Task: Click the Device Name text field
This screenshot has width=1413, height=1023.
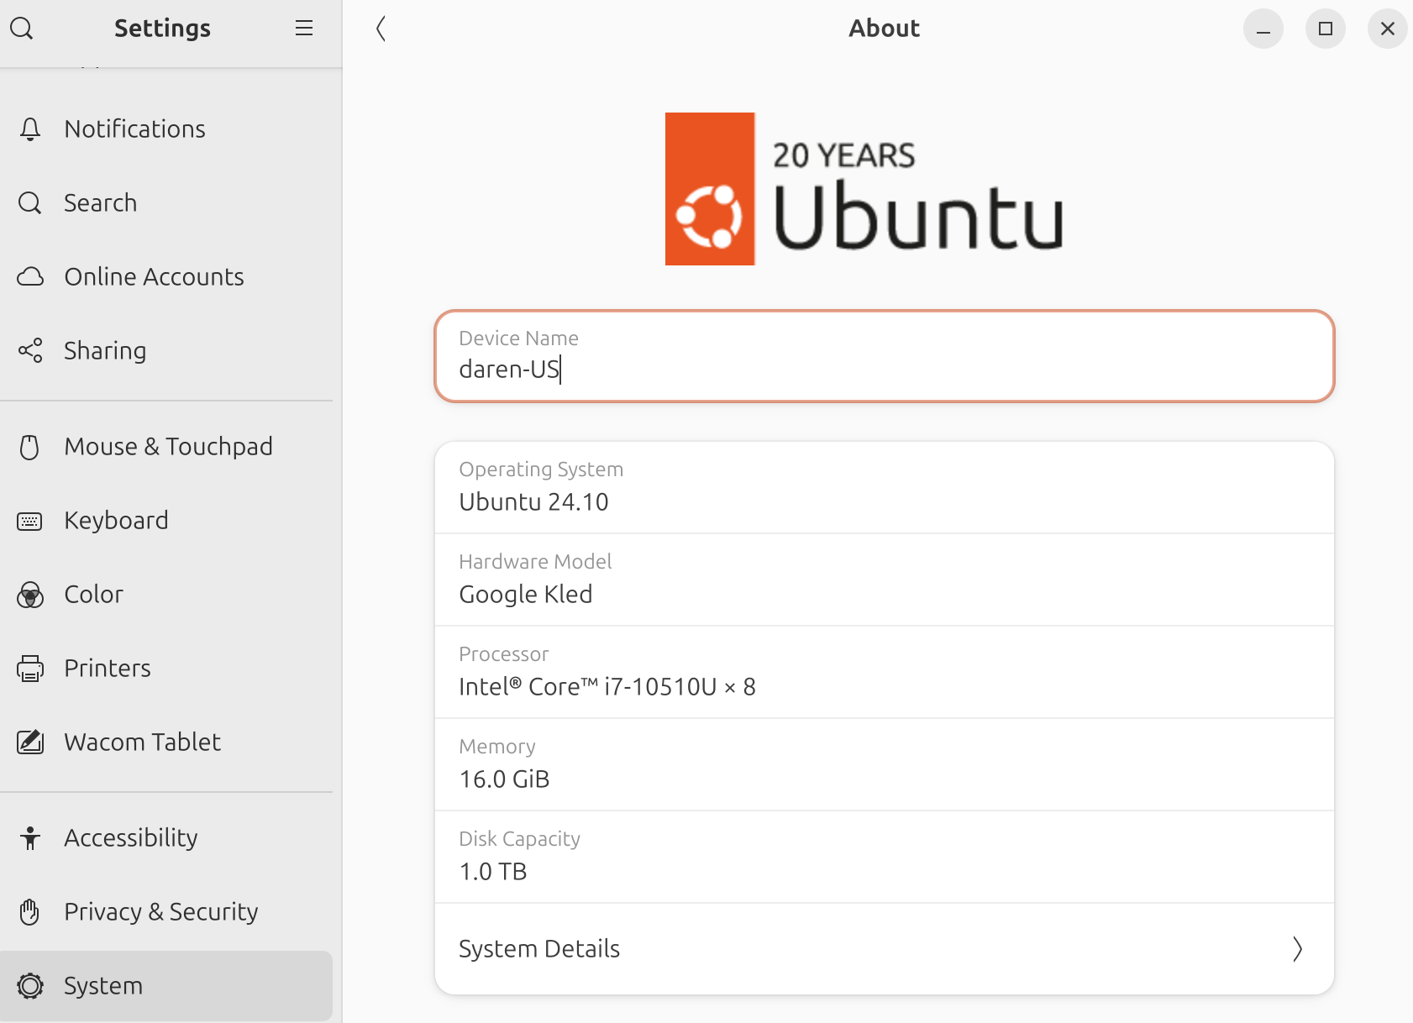Action: click(x=885, y=356)
